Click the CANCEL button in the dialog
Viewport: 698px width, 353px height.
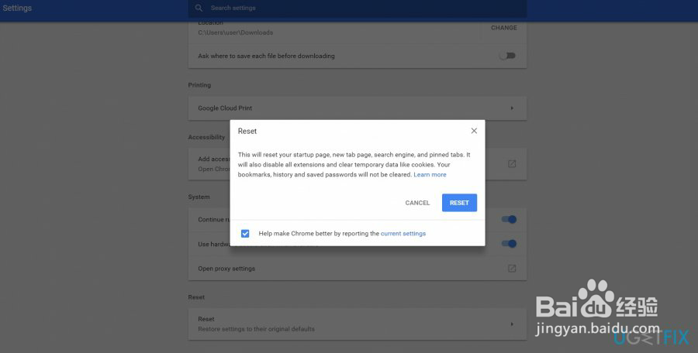[x=417, y=203]
